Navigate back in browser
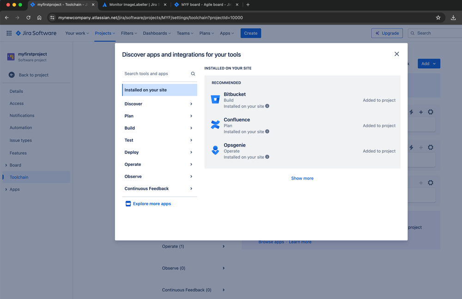 point(7,18)
